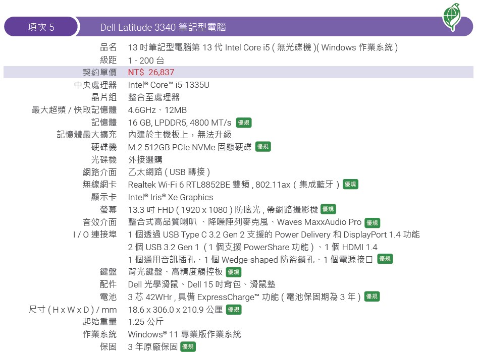Screen dimensions: 477x352
Task: Click the 無線網卡 label
Action: pyautogui.click(x=100, y=184)
